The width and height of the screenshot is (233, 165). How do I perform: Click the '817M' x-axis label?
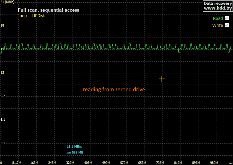[178, 163]
